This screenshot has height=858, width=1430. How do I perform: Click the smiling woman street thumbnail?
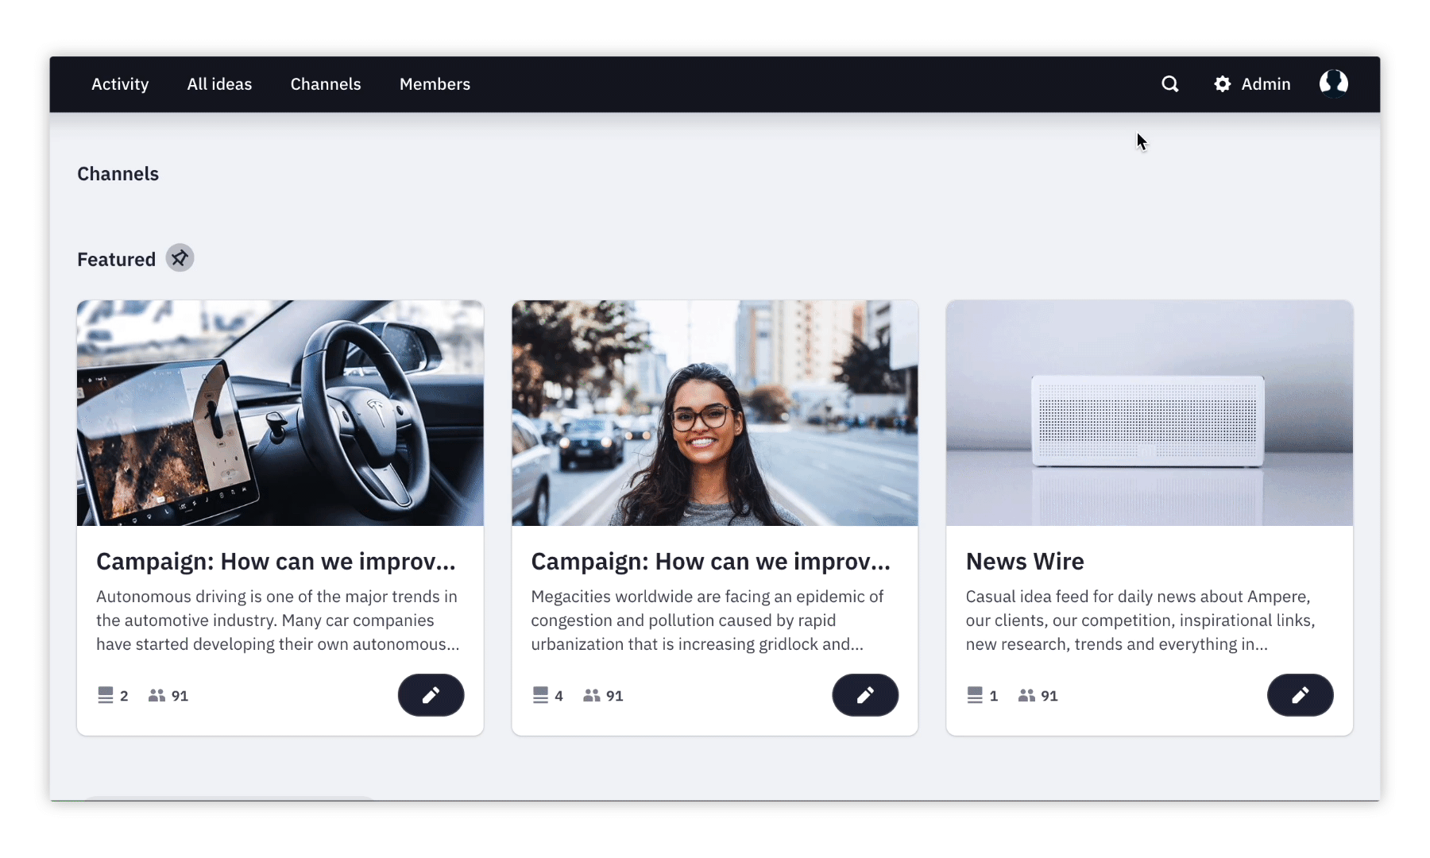point(715,413)
